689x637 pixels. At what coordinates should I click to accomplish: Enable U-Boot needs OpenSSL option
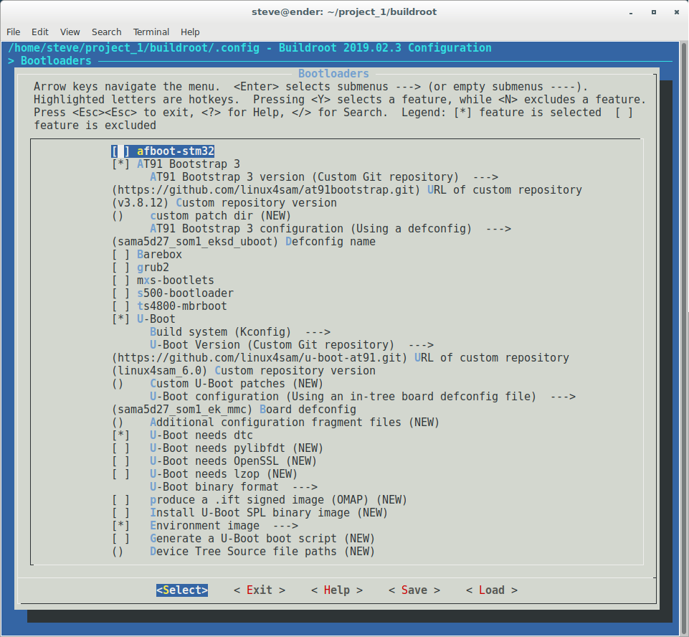(x=120, y=461)
